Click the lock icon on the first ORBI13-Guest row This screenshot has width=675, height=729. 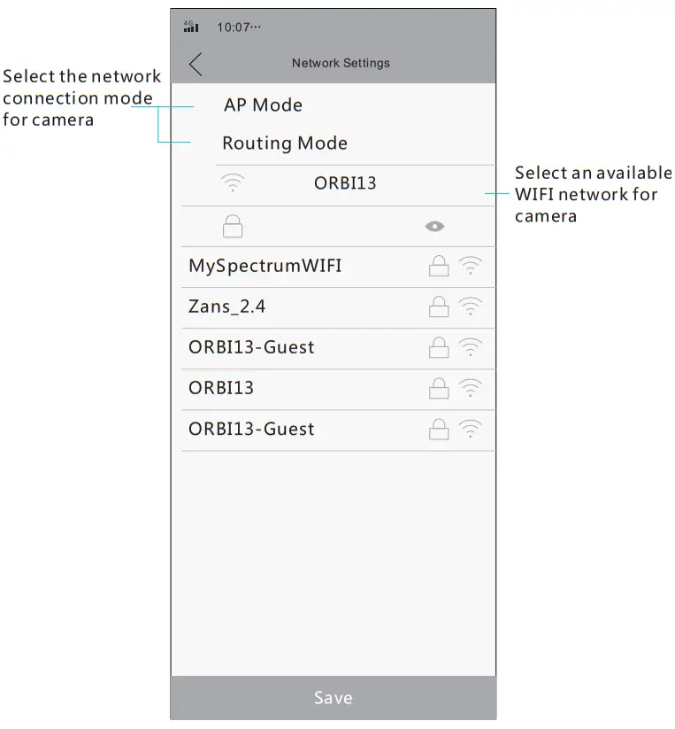[439, 347]
